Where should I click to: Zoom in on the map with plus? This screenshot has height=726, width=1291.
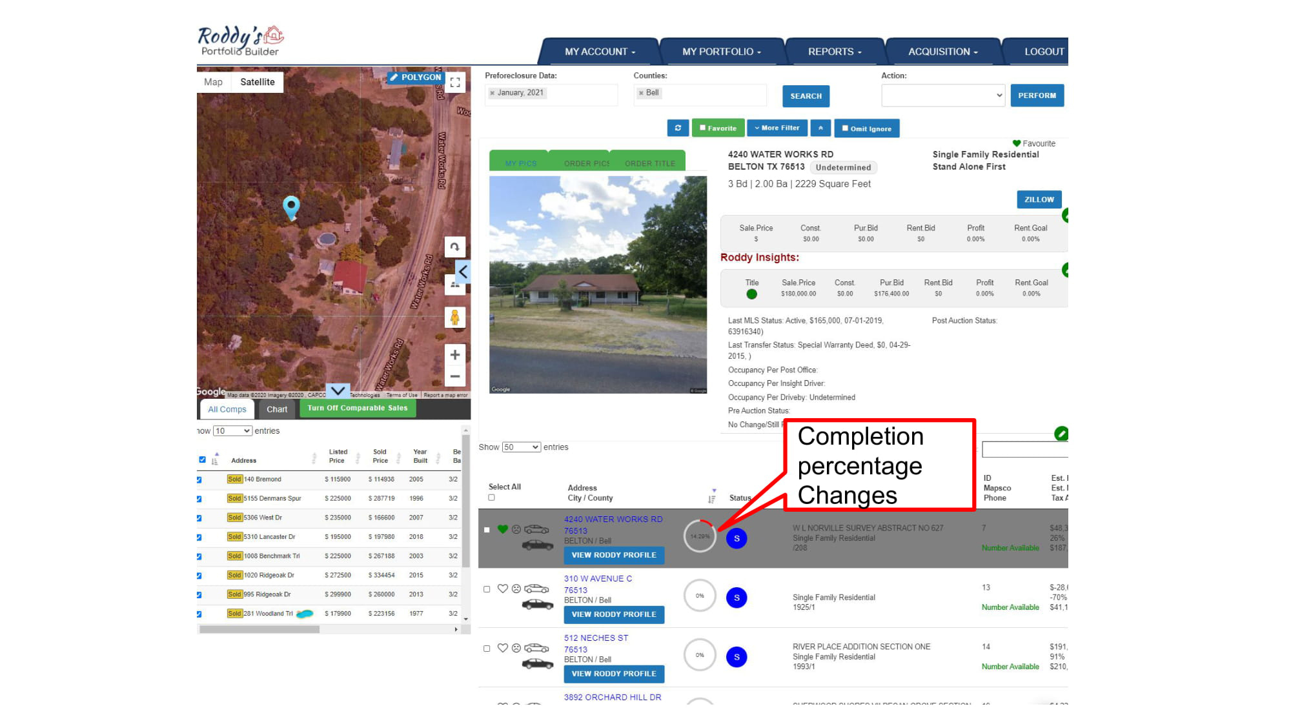[x=455, y=355]
